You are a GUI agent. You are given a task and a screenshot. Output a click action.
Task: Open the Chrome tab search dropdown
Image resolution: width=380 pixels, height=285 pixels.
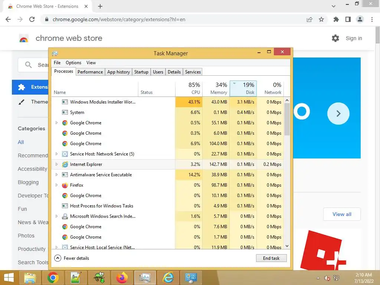(334, 6)
